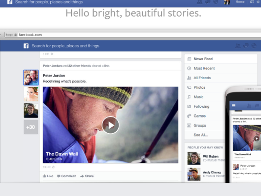Image resolution: width=261 pixels, height=196 pixels.
Task: Play The Dawn Wall video
Action: click(x=110, y=125)
